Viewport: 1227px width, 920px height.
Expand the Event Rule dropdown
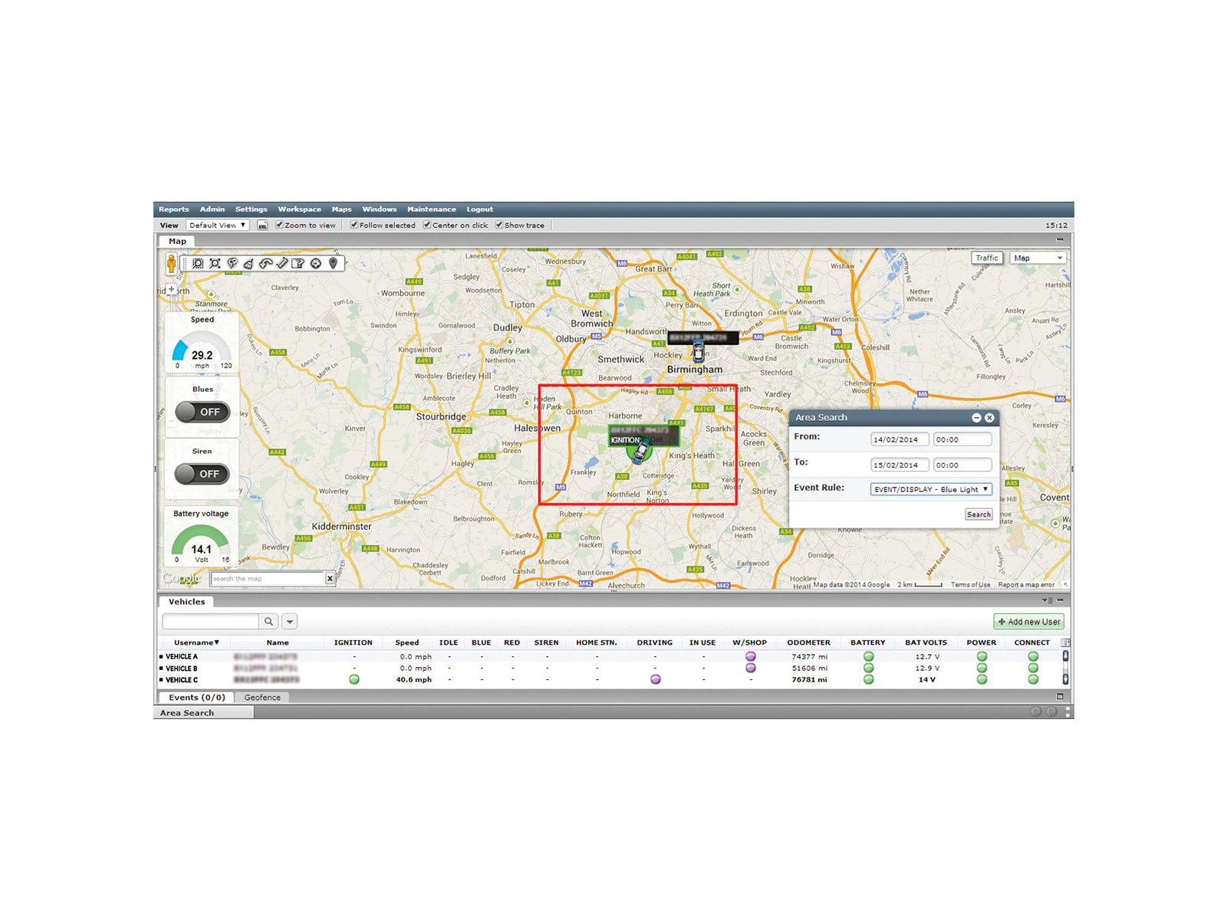[931, 489]
